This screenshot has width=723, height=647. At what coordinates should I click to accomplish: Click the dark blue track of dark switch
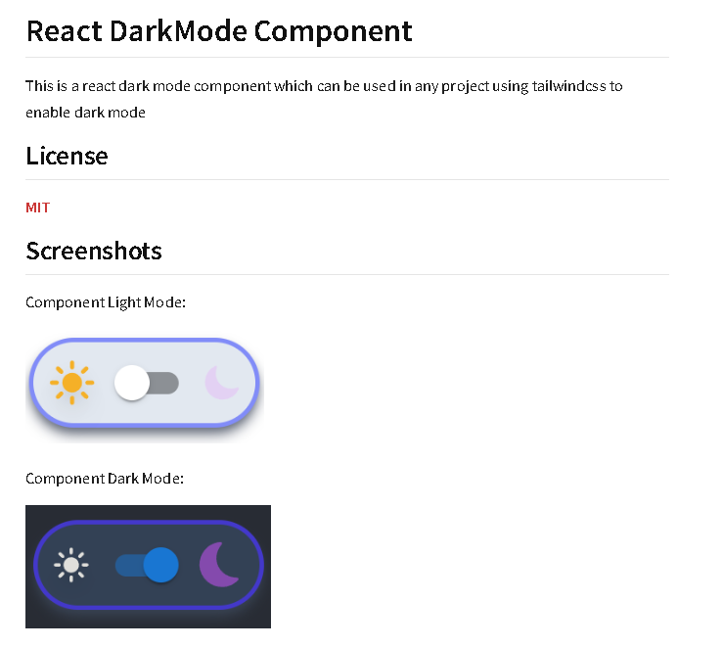pyautogui.click(x=127, y=565)
